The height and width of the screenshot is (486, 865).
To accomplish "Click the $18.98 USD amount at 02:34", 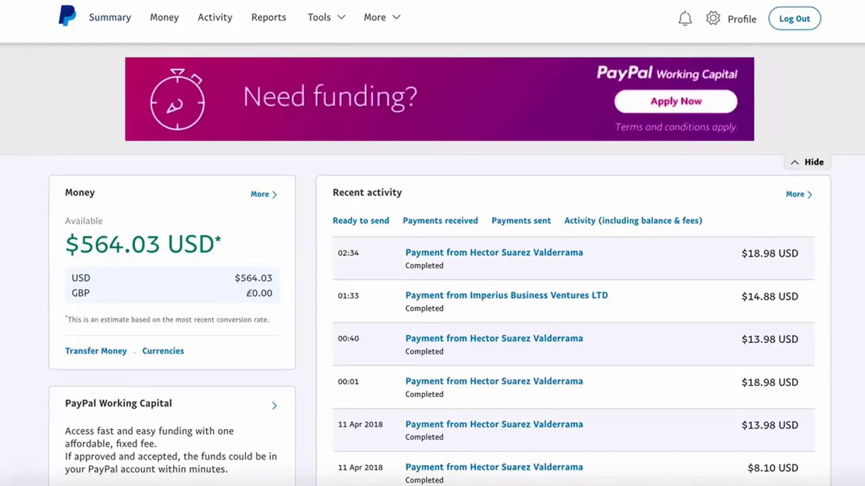I will [770, 253].
